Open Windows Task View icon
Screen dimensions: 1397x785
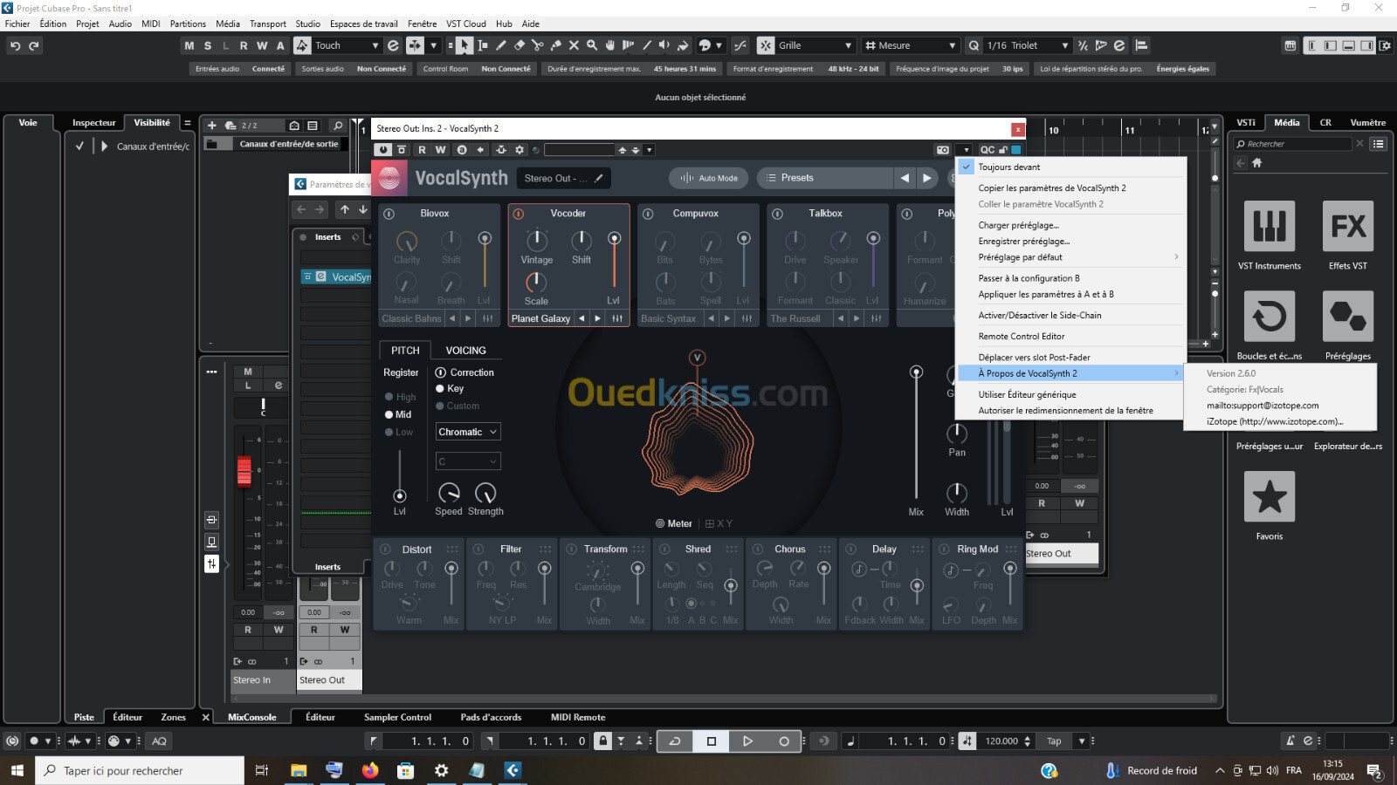pos(261,770)
